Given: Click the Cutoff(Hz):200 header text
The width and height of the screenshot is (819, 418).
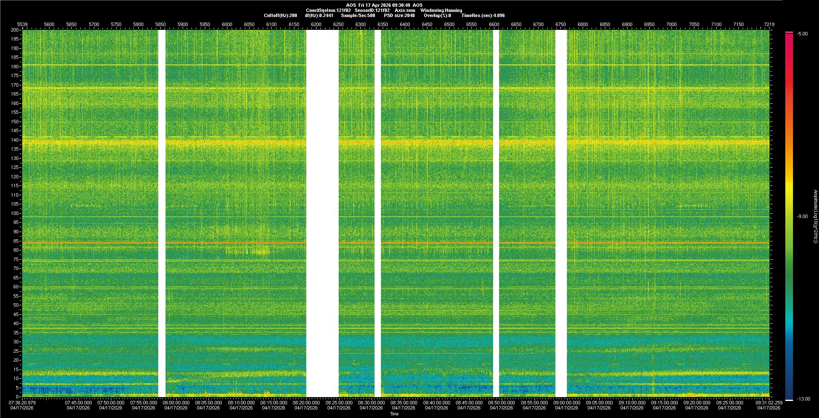Looking at the screenshot, I should coord(280,15).
